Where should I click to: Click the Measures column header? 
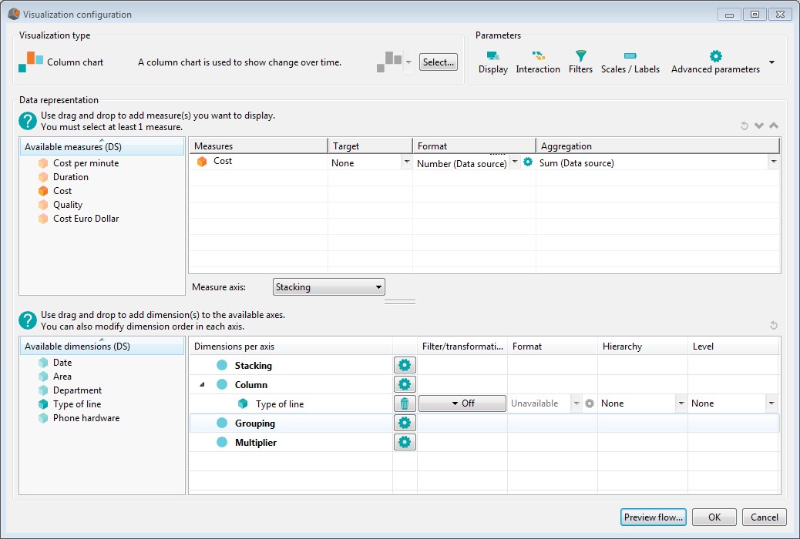click(258, 146)
